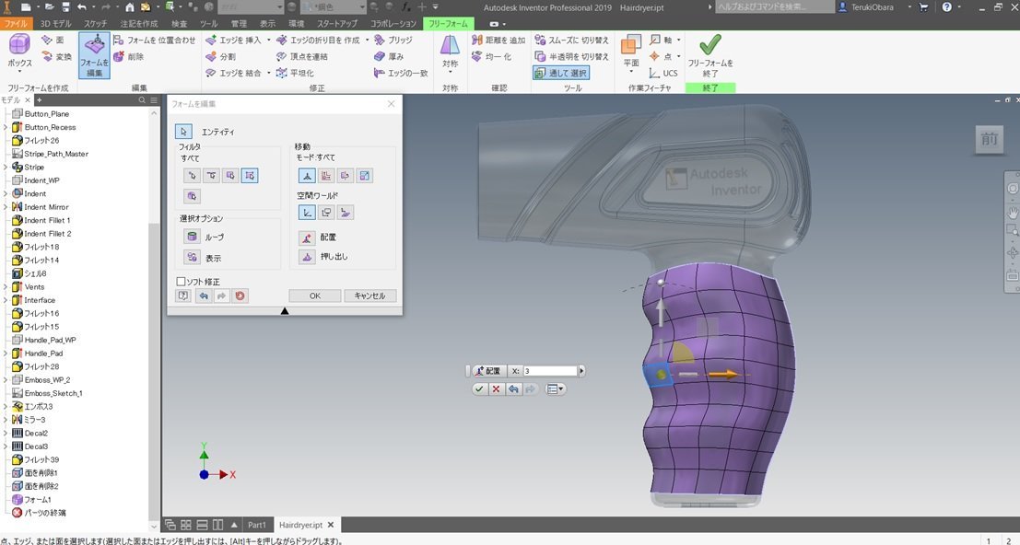Click 頂点を連結 weld vertices tool
1020x545 pixels.
click(x=302, y=56)
